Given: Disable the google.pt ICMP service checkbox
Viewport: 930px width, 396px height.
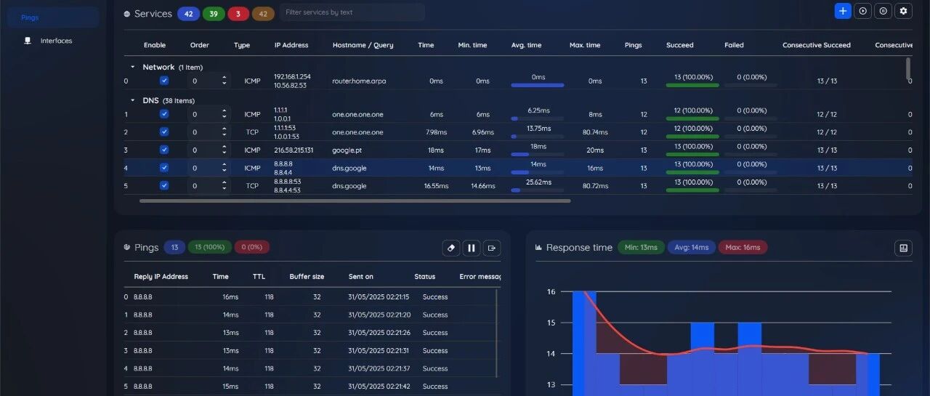Looking at the screenshot, I should click(164, 150).
